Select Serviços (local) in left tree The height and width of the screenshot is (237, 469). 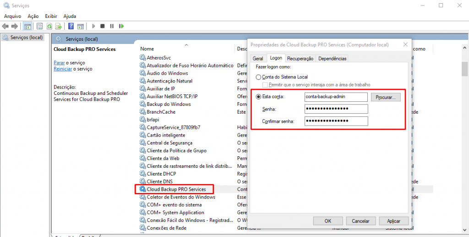click(x=26, y=38)
